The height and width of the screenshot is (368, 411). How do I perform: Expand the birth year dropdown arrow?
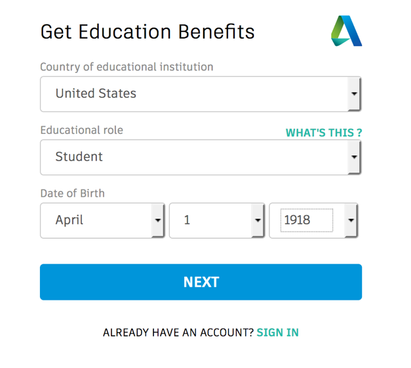point(351,220)
